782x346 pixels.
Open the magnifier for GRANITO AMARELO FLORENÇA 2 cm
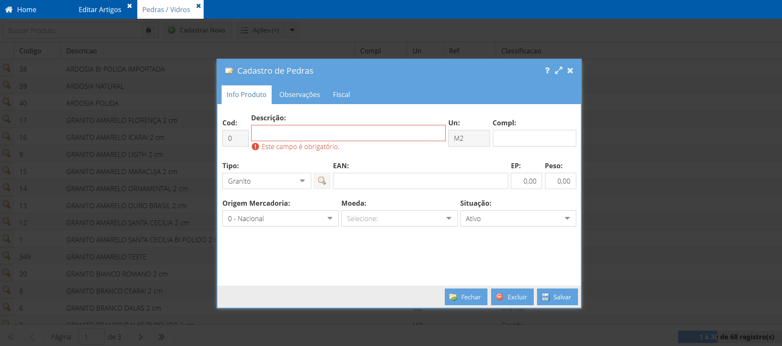7,119
